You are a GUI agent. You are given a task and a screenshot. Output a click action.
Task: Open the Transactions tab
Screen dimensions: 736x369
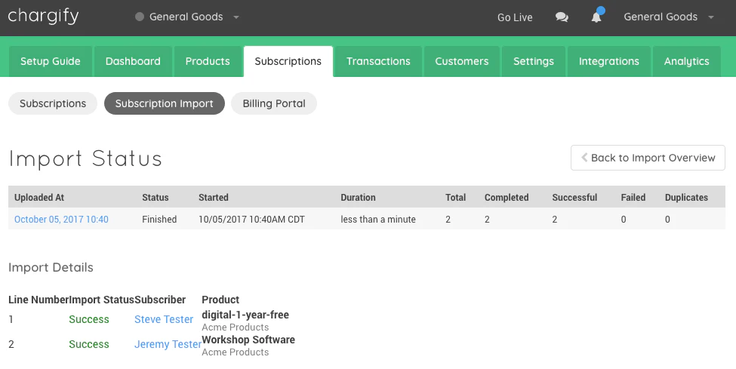pyautogui.click(x=378, y=61)
